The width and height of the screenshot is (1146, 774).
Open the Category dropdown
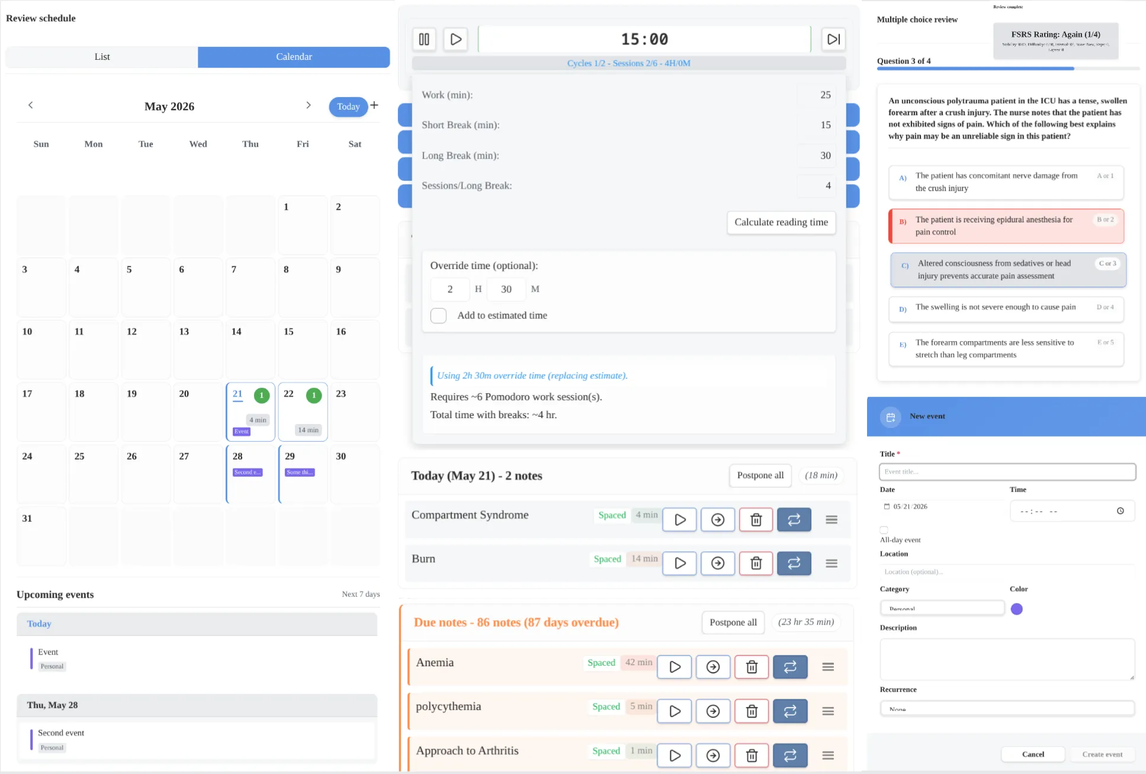(x=942, y=608)
